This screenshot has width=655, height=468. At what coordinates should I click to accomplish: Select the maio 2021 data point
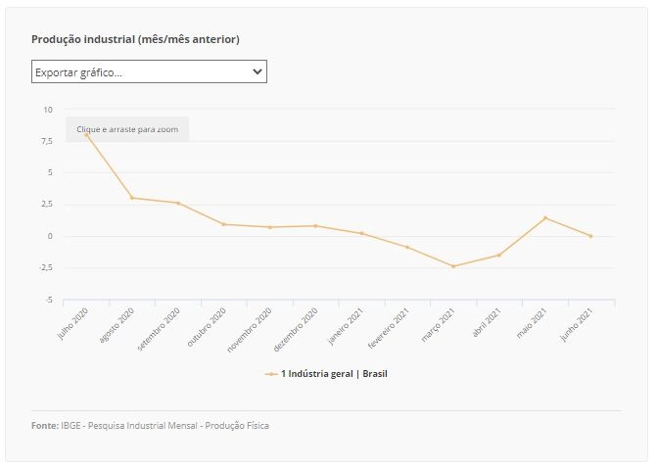(545, 218)
